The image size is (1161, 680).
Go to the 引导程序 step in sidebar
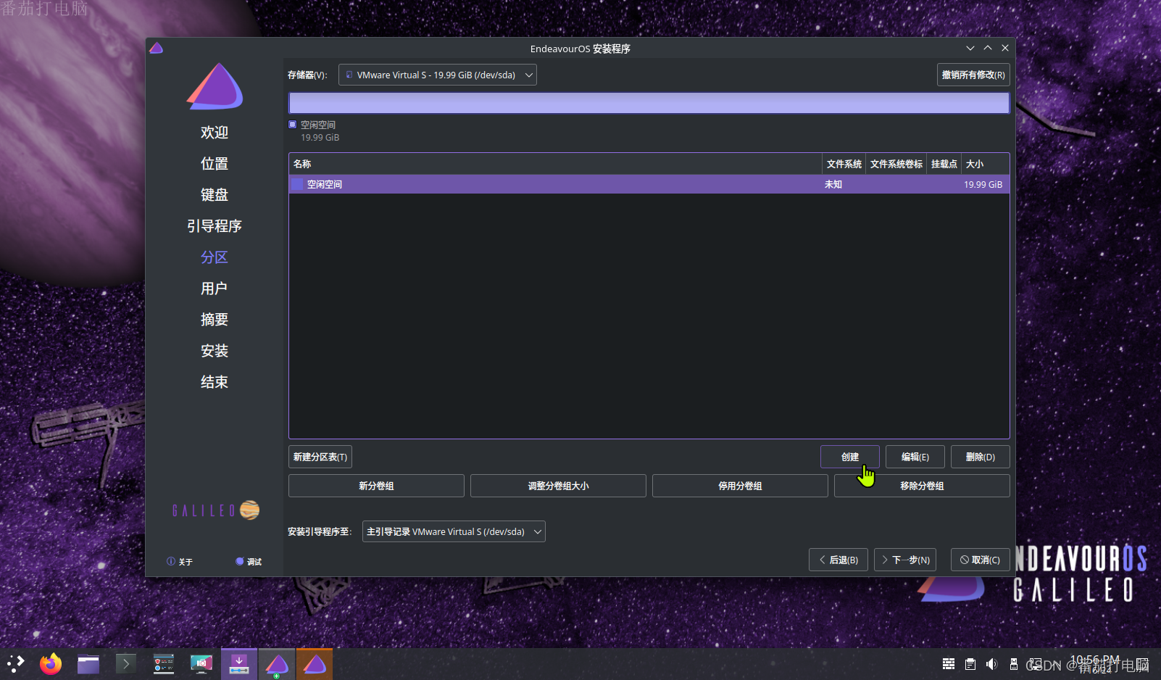coord(215,226)
